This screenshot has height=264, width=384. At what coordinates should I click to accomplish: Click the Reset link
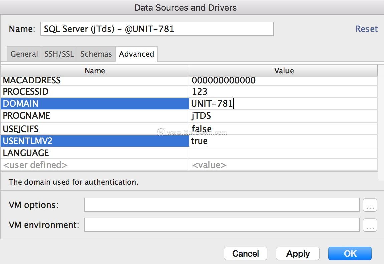point(366,29)
